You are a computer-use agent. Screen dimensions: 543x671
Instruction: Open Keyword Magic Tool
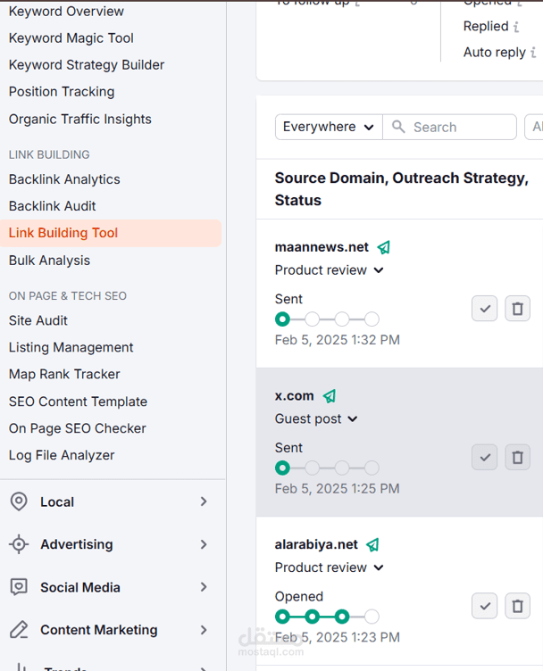click(71, 38)
